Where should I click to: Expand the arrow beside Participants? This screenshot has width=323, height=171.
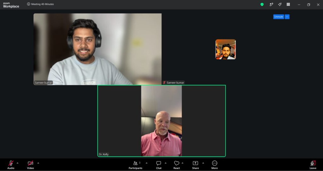[x=146, y=163]
